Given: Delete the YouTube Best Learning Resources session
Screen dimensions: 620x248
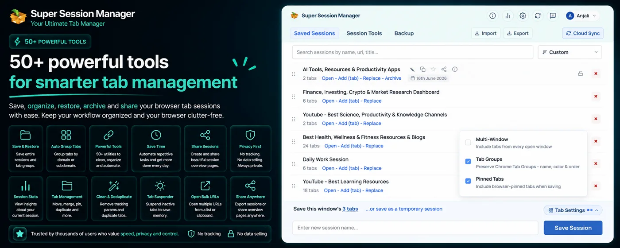Looking at the screenshot, I should [x=596, y=186].
